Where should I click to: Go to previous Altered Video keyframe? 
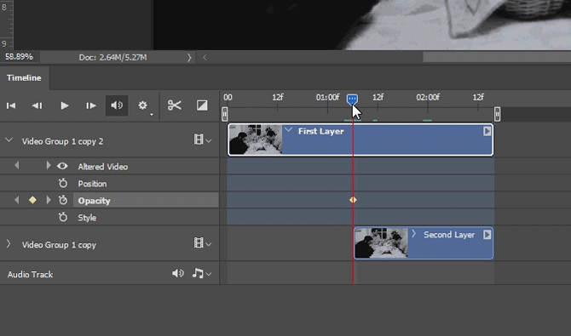[17, 166]
